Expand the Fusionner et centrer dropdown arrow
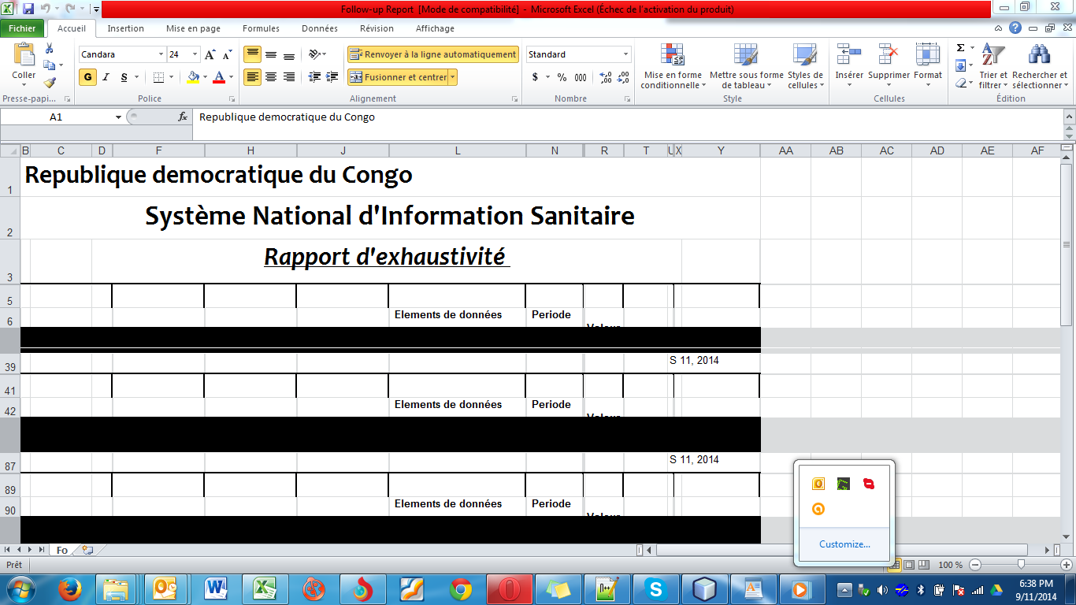1076x605 pixels. (x=453, y=77)
